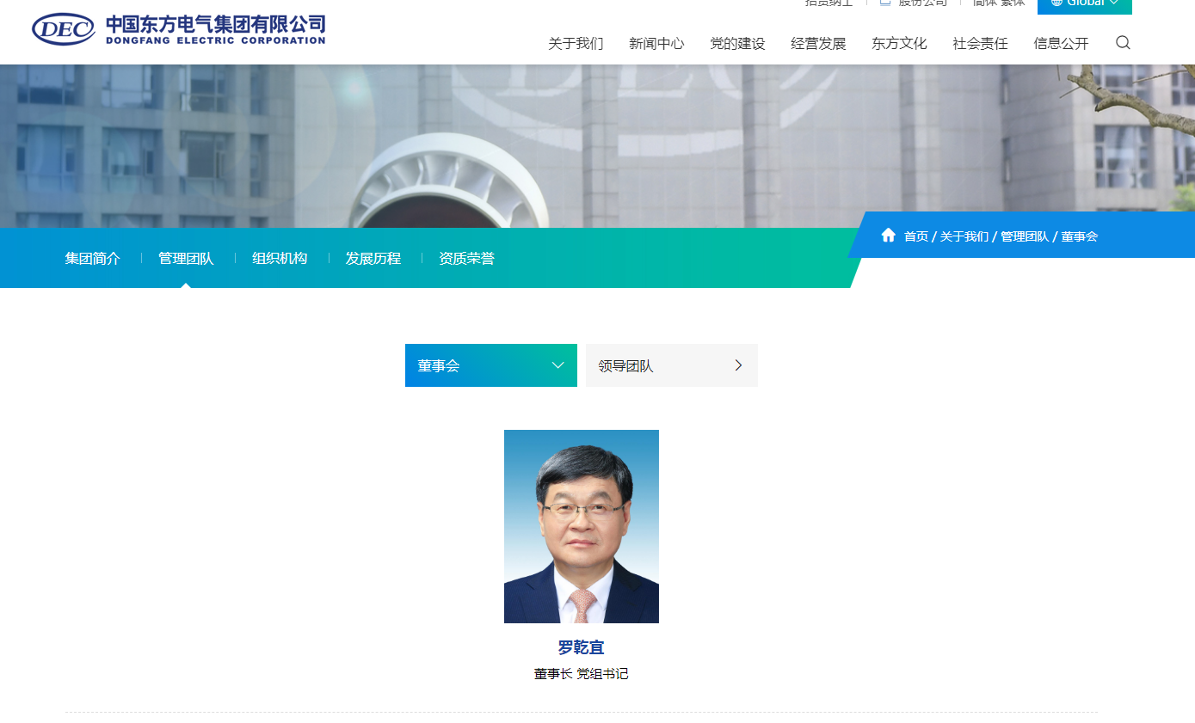The image size is (1195, 723).
Task: Open the search magnifier icon
Action: [1123, 43]
